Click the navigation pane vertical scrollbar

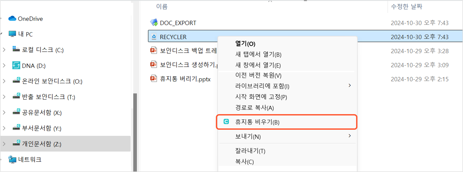(x=135, y=132)
